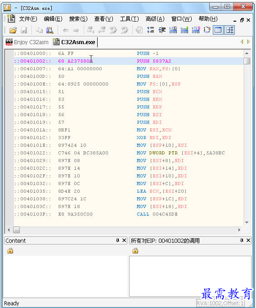Click the disassembly scrollbar up arrow
256x308 pixels.
(247, 53)
